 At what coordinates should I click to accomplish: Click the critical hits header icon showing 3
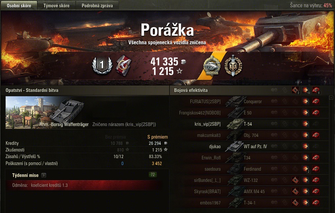[x=295, y=90]
